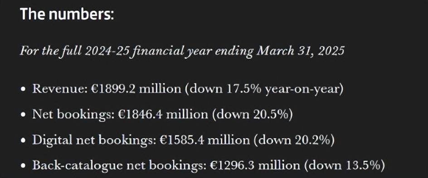The image size is (428, 178).
Task: Click the date 'March 31, 2025'
Action: [x=300, y=51]
